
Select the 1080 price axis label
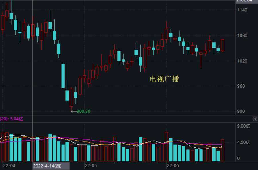242,35
